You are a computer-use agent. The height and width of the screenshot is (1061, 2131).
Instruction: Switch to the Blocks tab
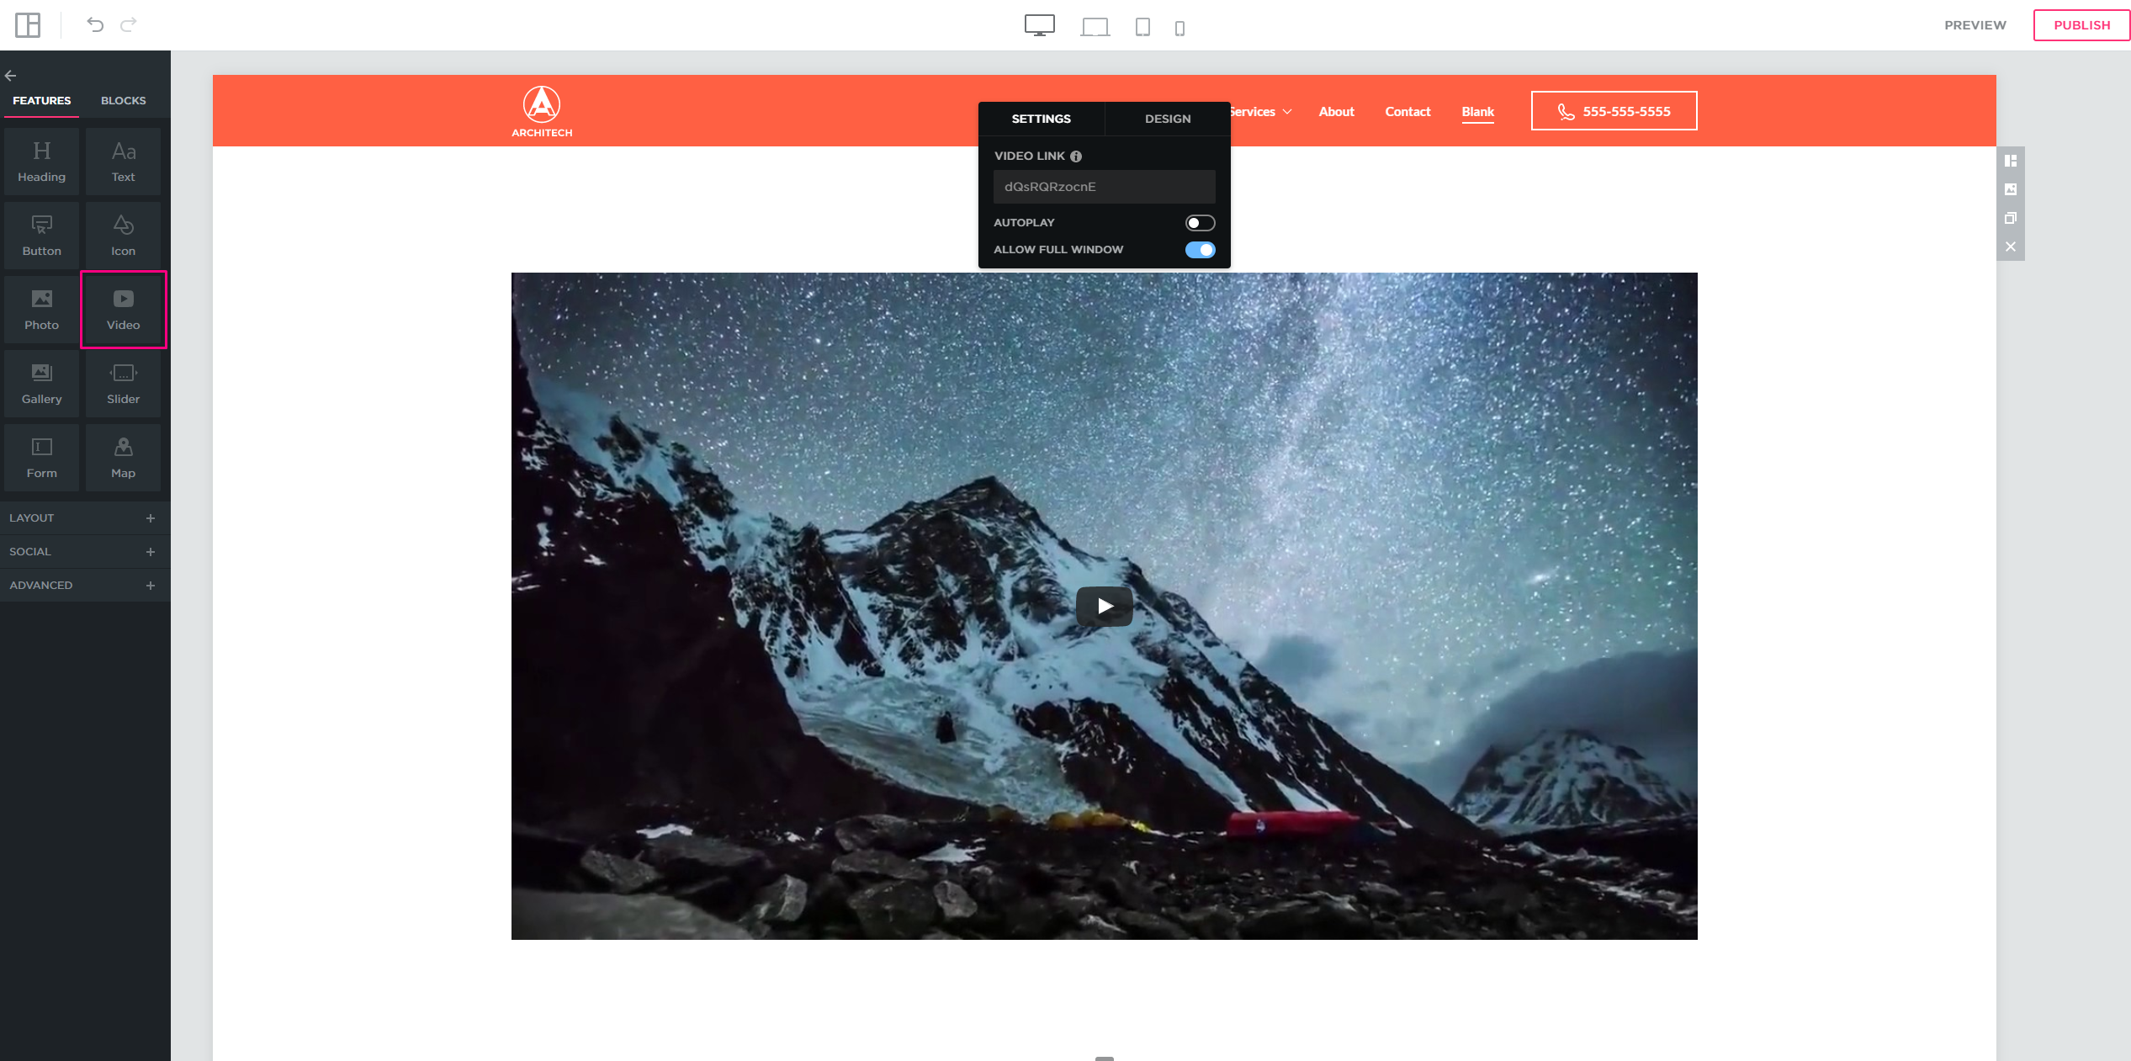click(123, 100)
